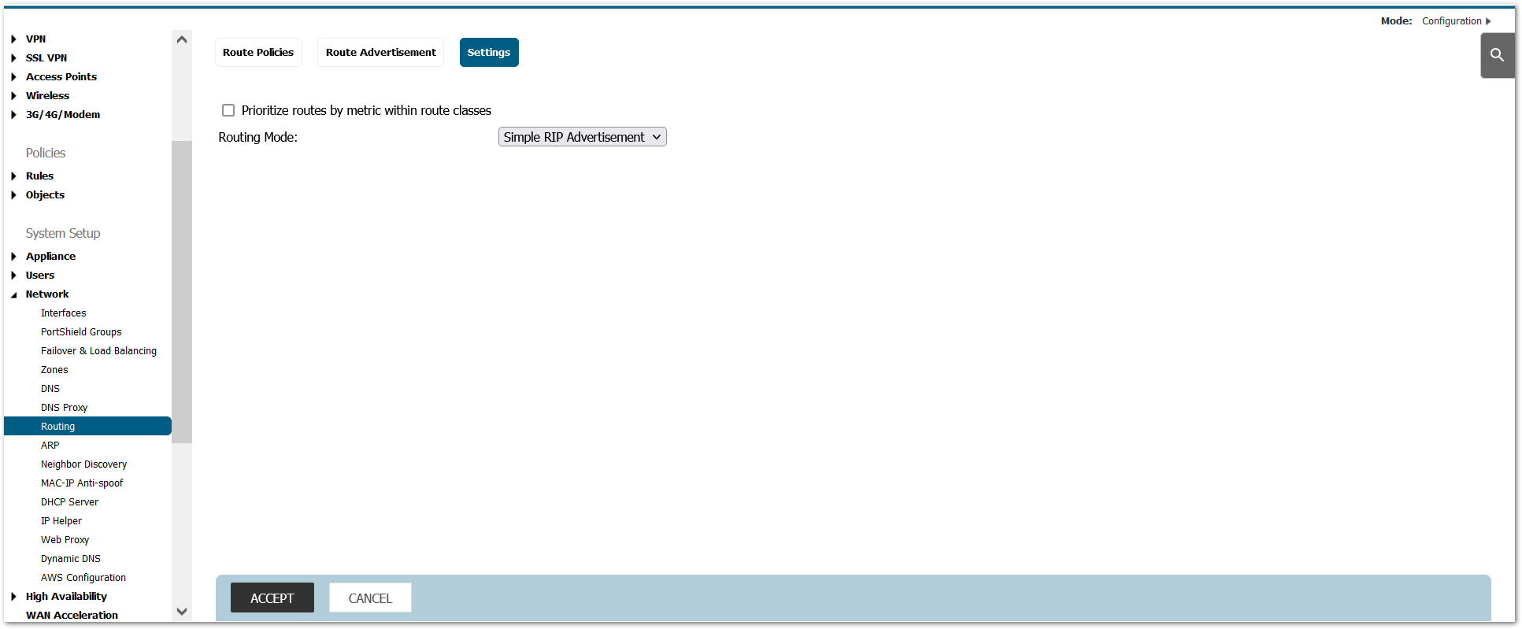Viewport: 1522px width, 629px height.
Task: Open MAC-IP Anti-spoof page
Action: [82, 483]
